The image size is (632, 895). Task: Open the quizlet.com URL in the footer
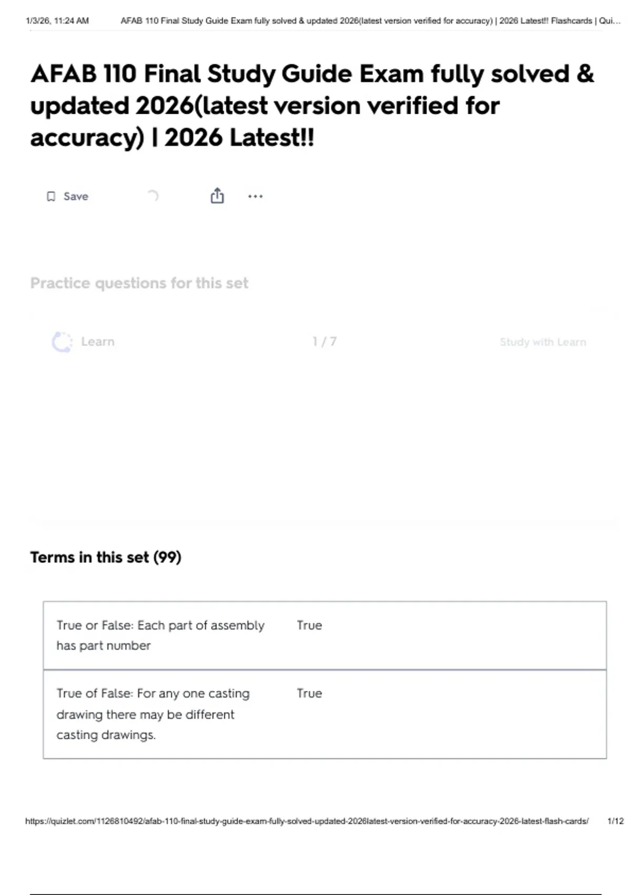(x=307, y=821)
